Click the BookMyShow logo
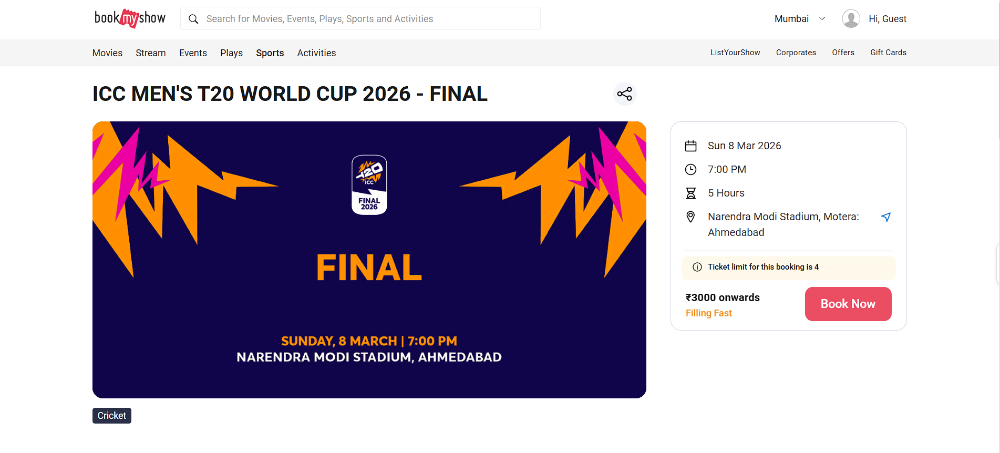This screenshot has width=1000, height=453. coord(129,18)
